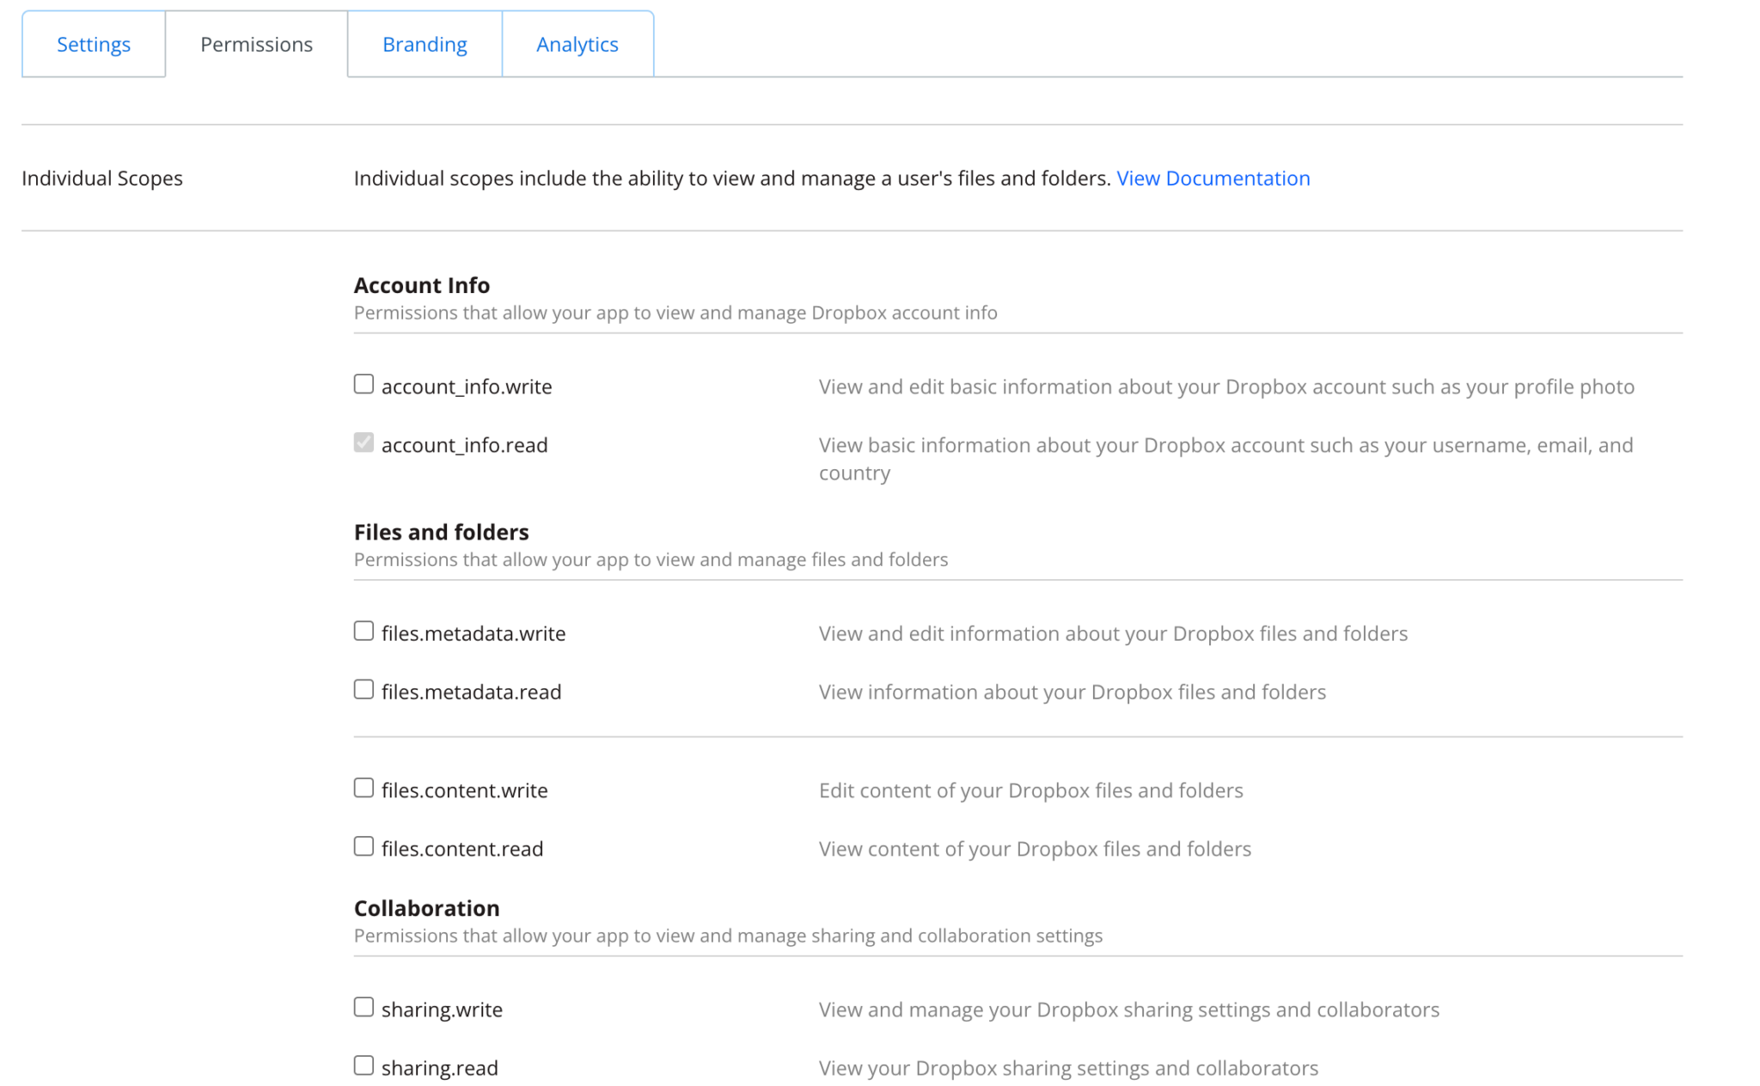Viewport: 1760px width, 1086px height.
Task: Switch to the Settings tab
Action: tap(93, 43)
